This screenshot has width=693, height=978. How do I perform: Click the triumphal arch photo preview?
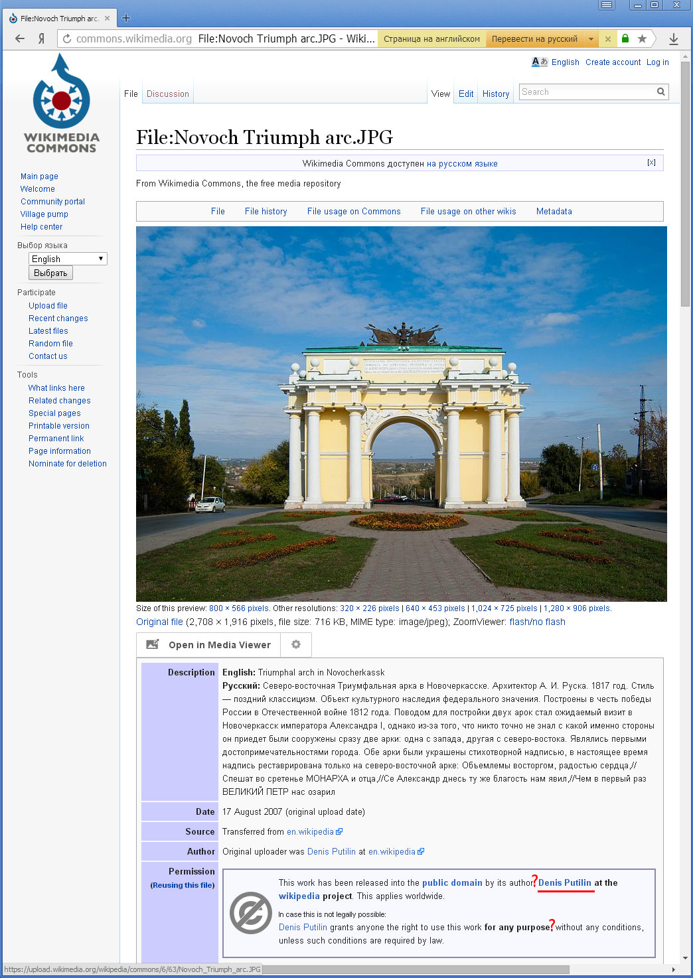(x=402, y=413)
